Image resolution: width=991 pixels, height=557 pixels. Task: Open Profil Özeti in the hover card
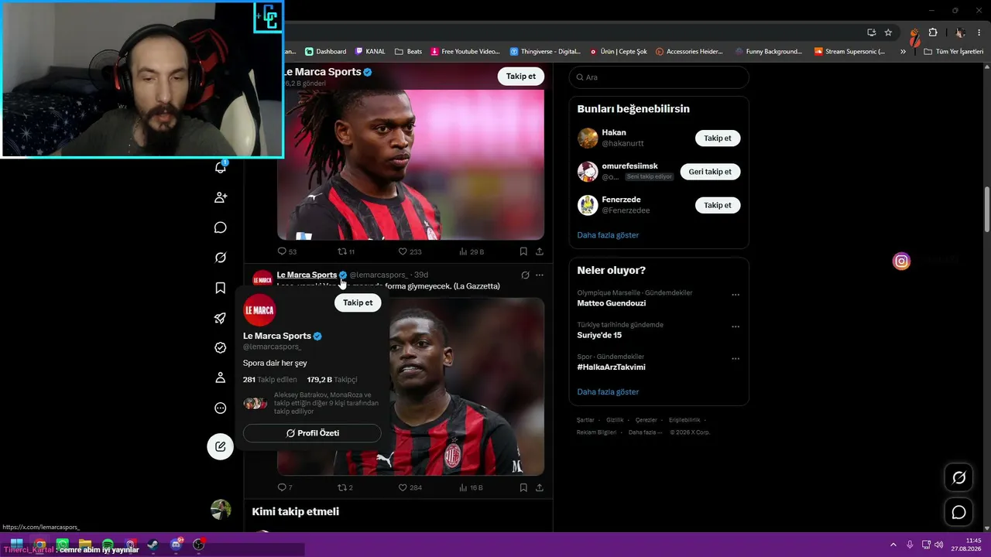click(312, 433)
